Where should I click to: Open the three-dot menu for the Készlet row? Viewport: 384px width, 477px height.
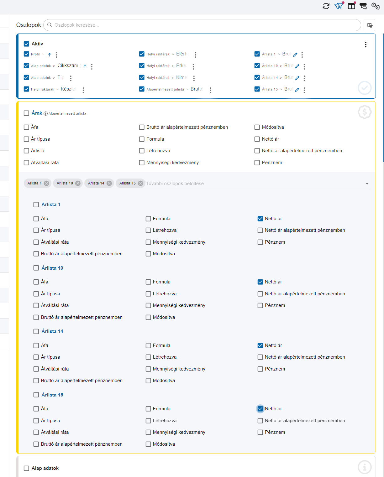[x=83, y=90]
